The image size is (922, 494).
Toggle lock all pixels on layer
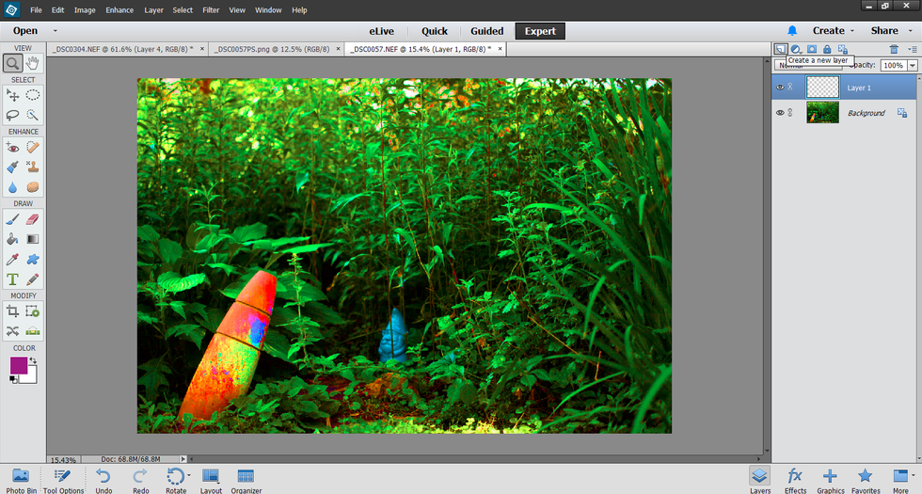click(x=826, y=49)
